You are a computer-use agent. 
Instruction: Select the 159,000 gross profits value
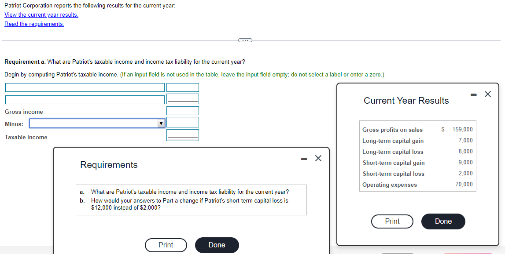462,130
